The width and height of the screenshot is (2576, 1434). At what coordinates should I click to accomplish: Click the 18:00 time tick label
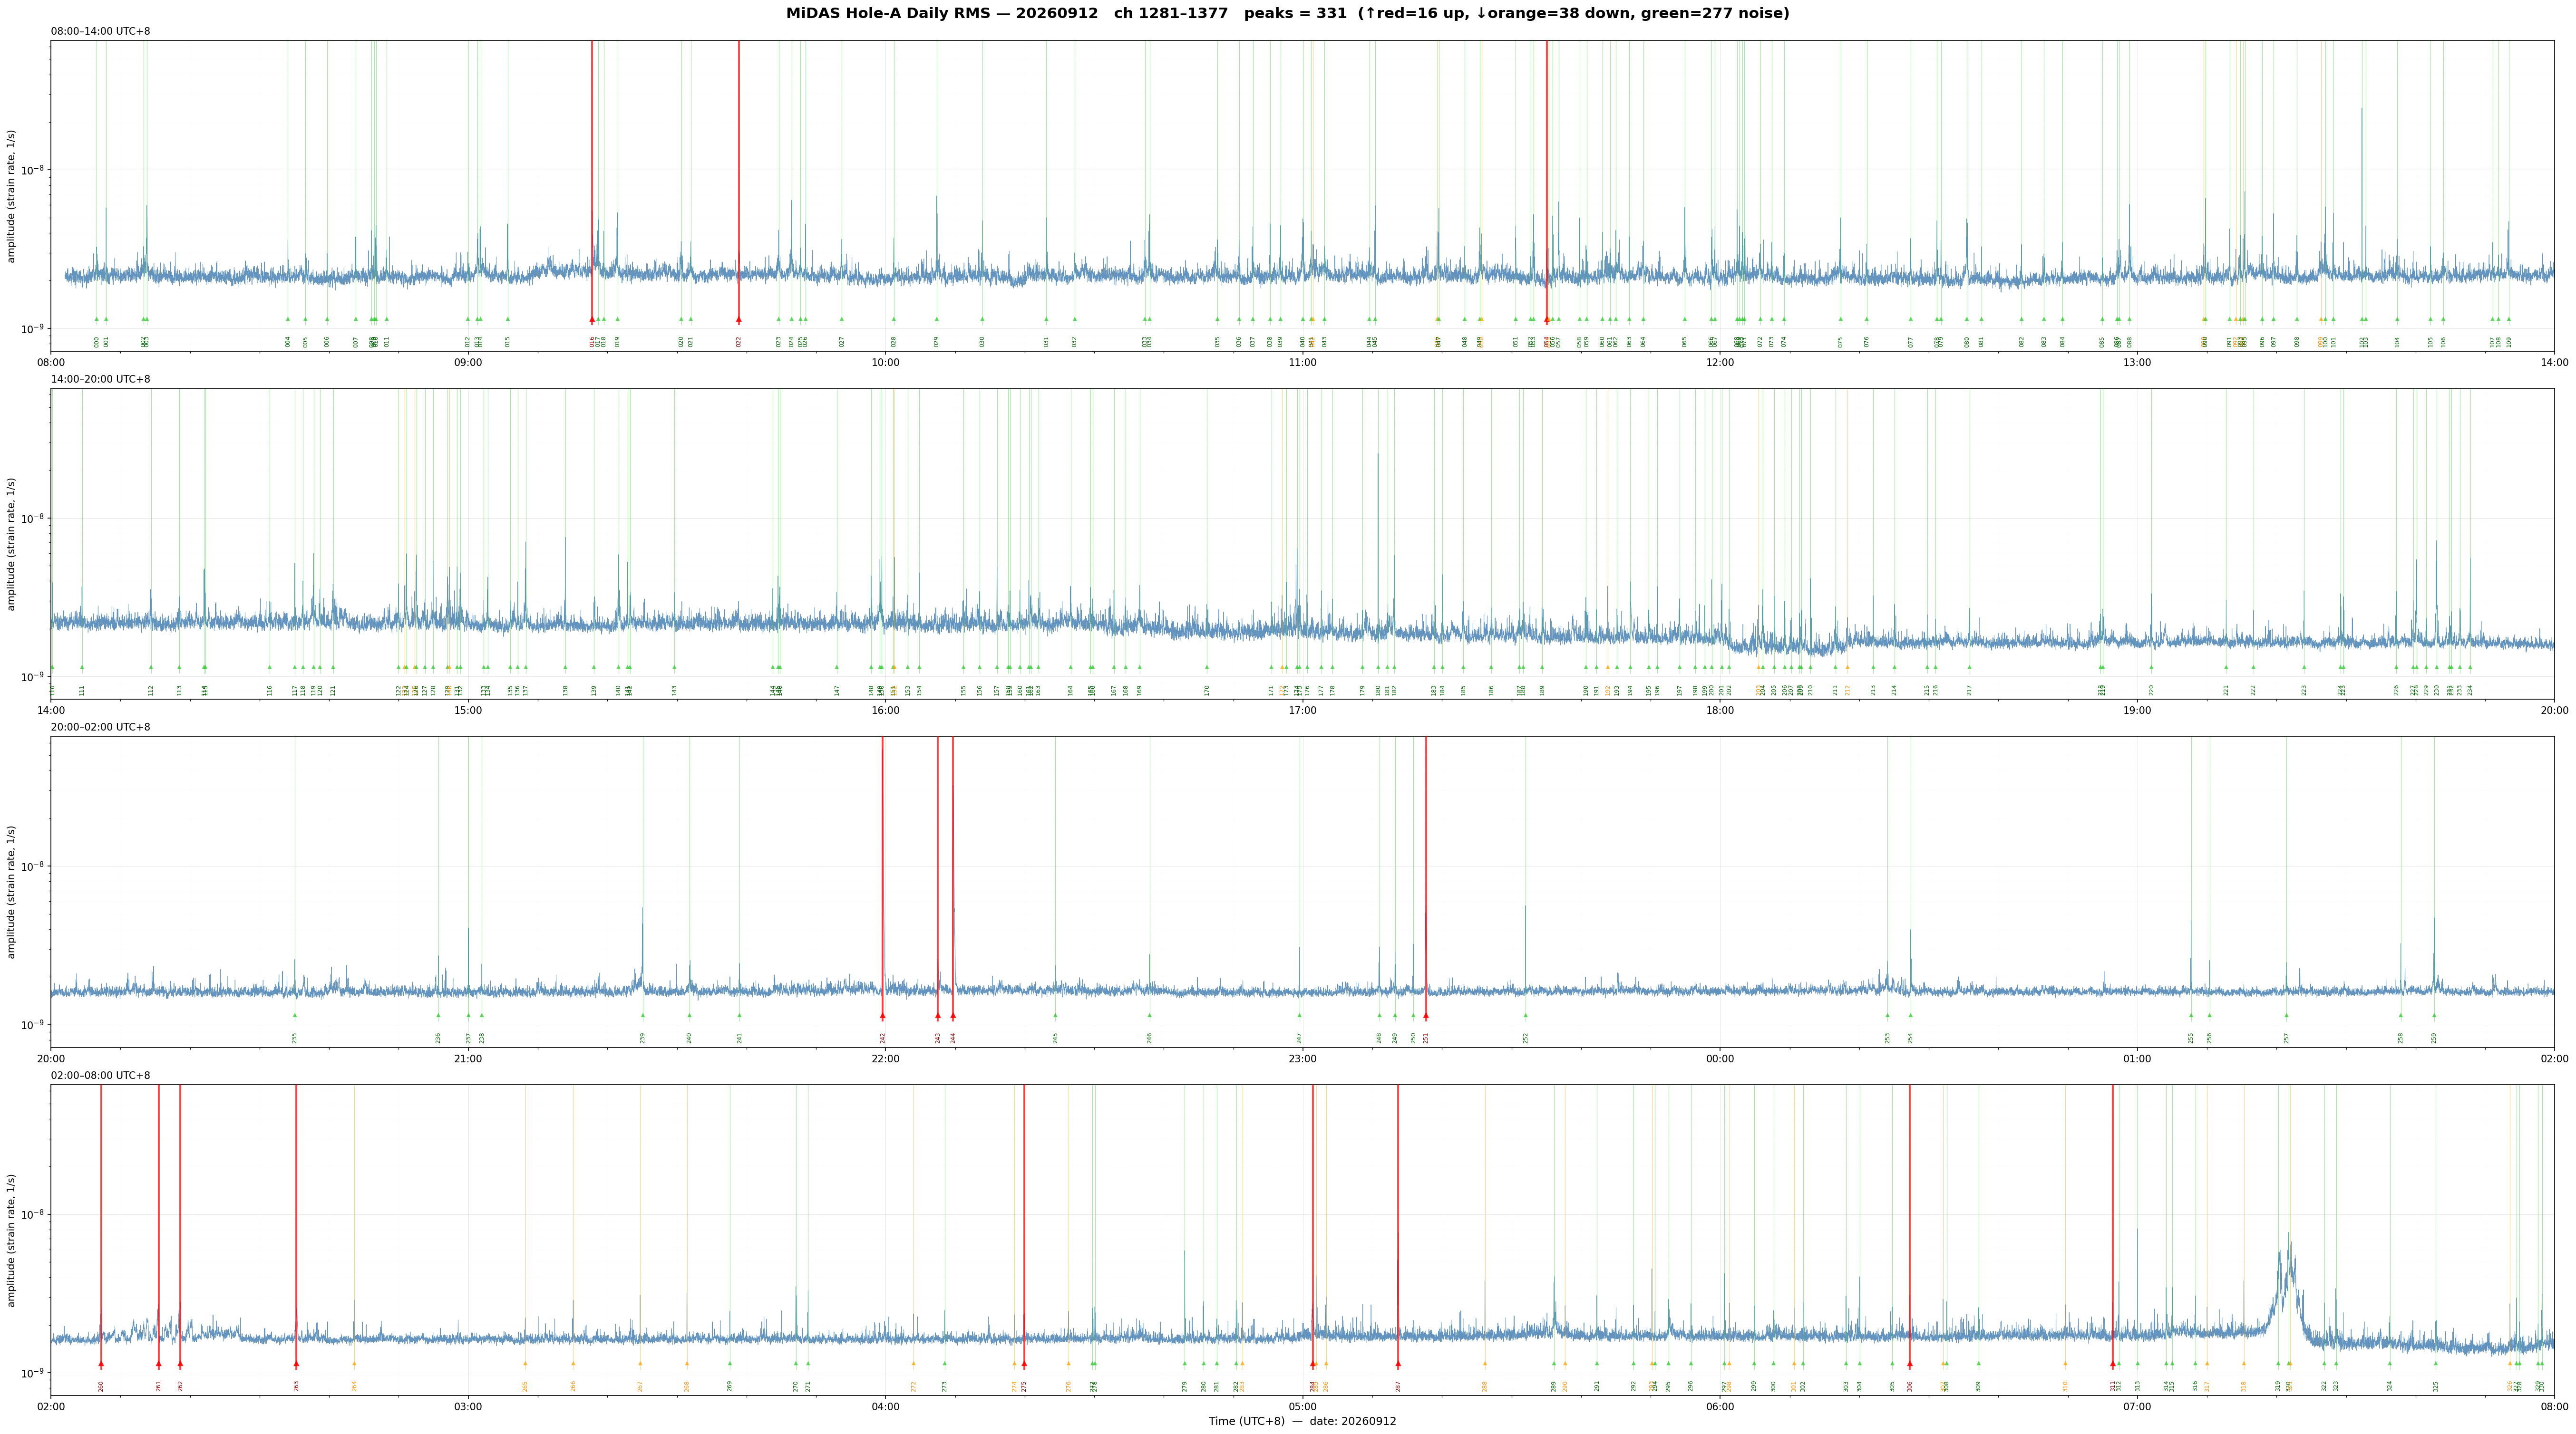pyautogui.click(x=1720, y=711)
